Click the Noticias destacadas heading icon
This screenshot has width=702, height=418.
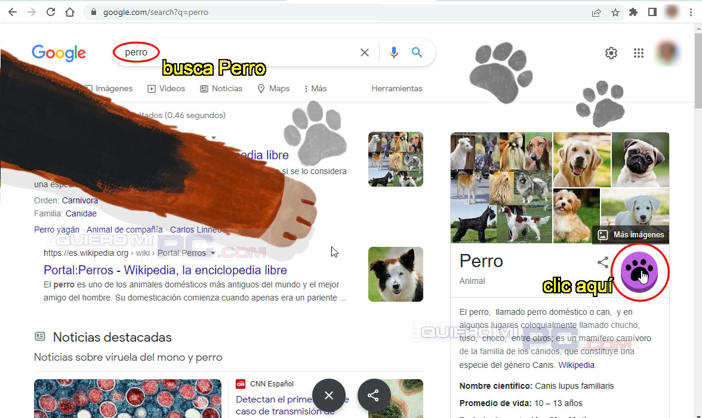tap(40, 336)
